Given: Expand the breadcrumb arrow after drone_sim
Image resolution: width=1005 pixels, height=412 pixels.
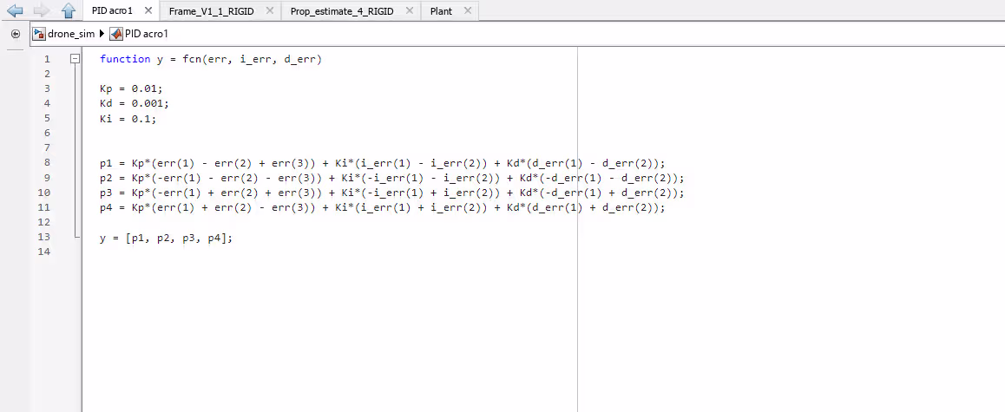Looking at the screenshot, I should pyautogui.click(x=102, y=34).
